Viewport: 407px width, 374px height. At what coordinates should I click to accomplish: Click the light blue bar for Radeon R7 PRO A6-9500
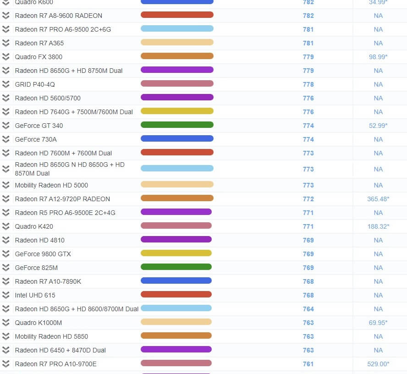[177, 28]
